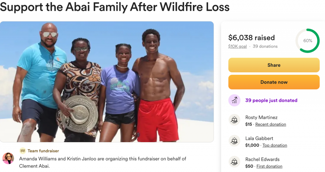This screenshot has height=172, width=325.
Task: Click the organizer description mentioning Amanda Williams
Action: pos(103,162)
